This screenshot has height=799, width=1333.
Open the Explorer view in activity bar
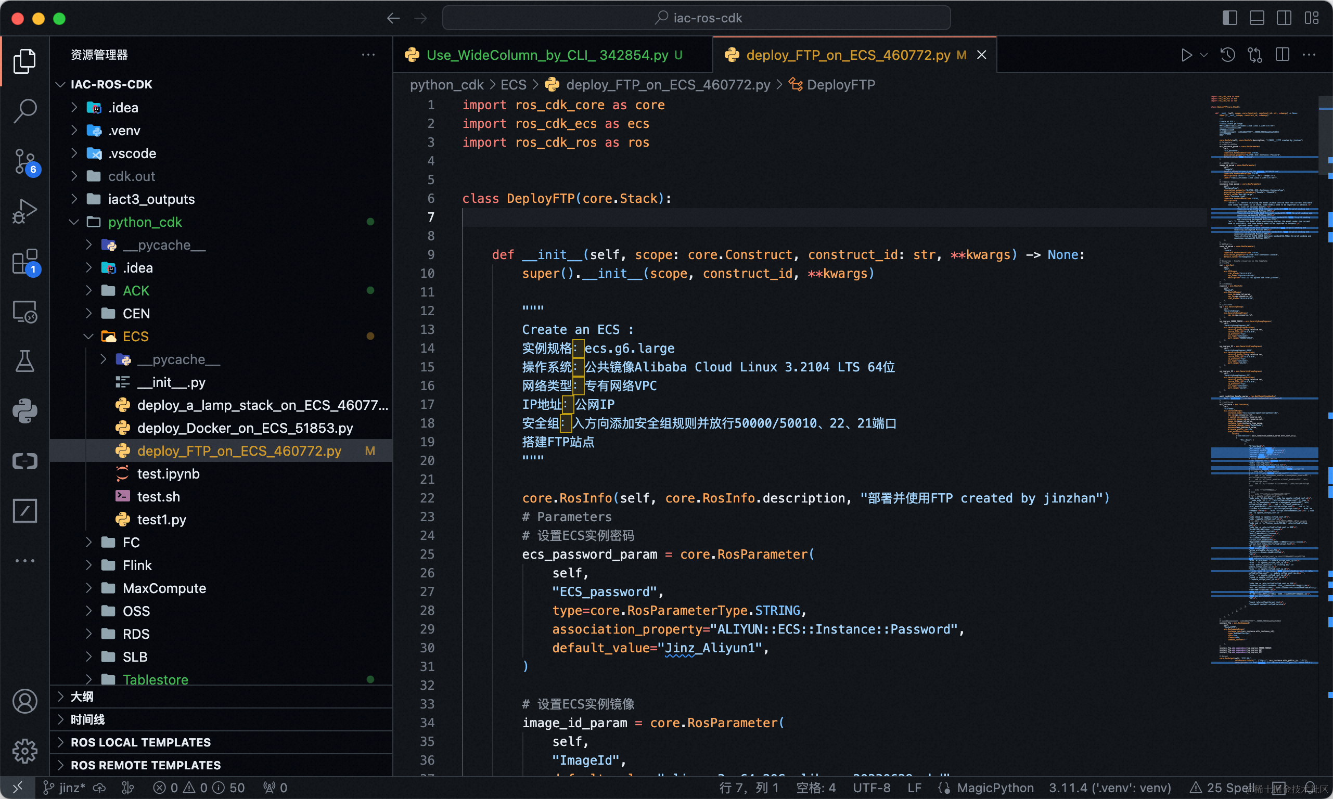pos(25,61)
